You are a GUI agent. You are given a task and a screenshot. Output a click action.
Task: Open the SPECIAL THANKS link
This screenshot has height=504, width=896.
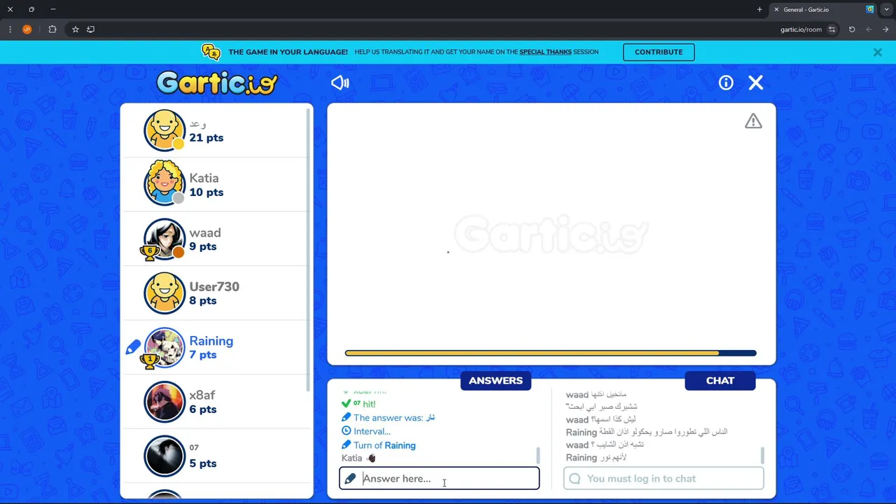545,52
